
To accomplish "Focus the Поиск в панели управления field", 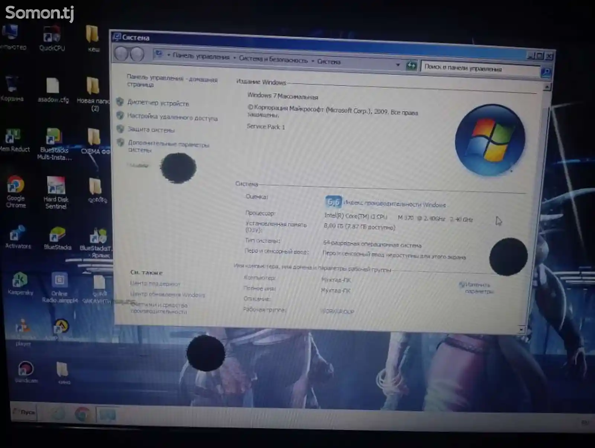I will (x=480, y=69).
